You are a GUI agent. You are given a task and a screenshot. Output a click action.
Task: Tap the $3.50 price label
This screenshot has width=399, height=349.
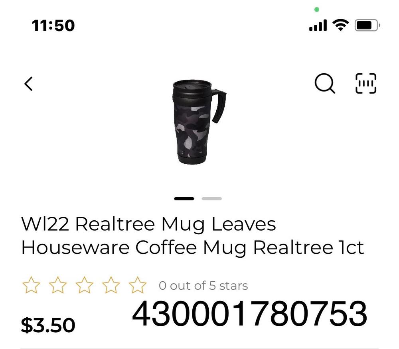pos(48,325)
